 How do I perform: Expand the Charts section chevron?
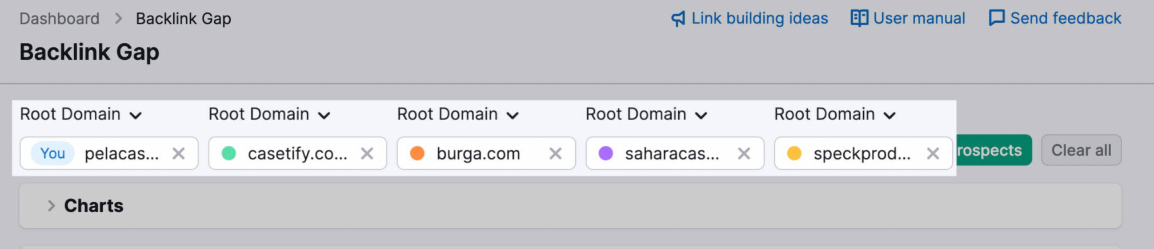pos(51,206)
